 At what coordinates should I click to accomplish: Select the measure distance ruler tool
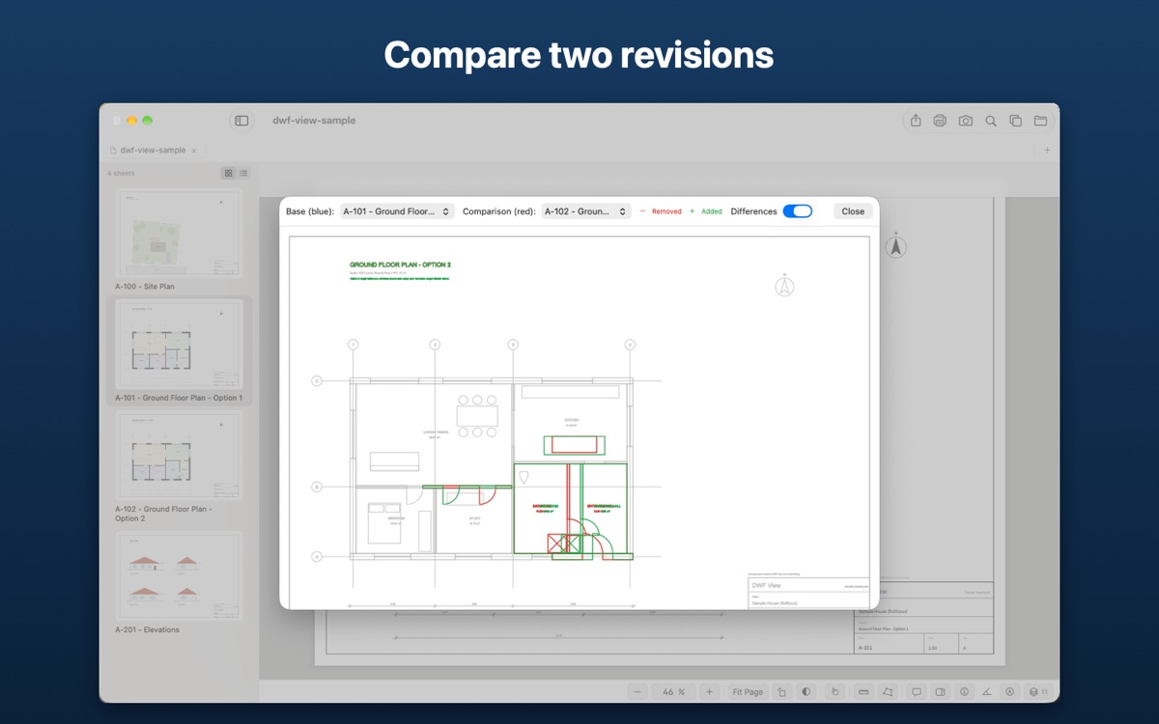pos(863,691)
